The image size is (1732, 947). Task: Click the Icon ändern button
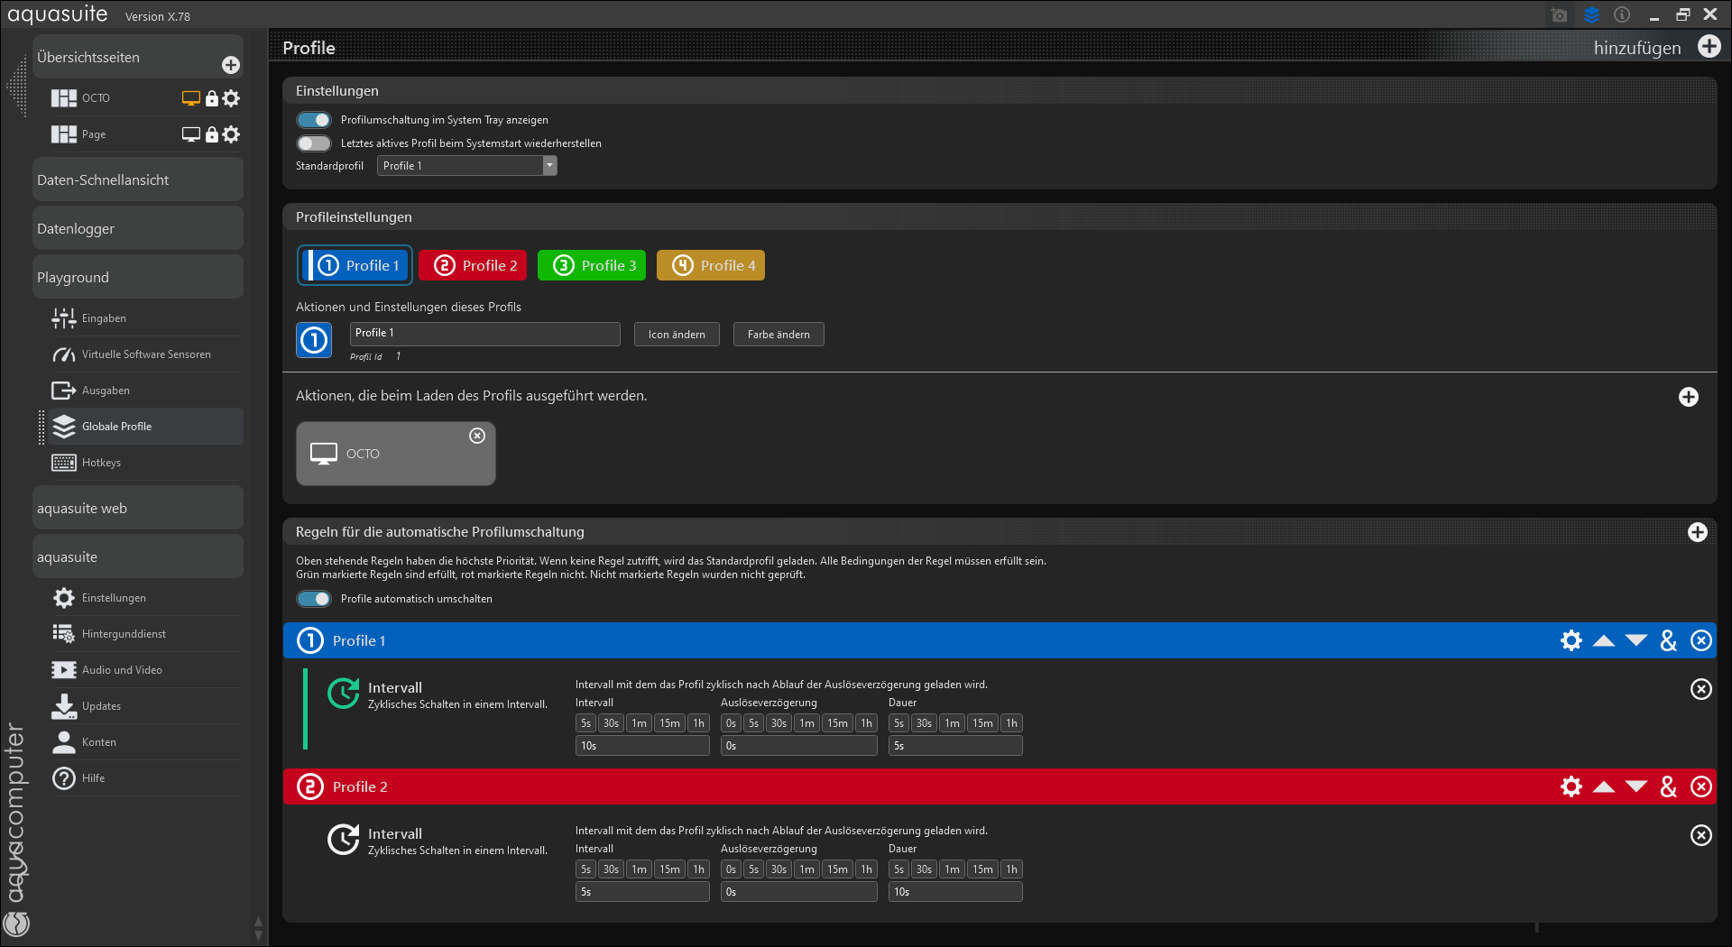[x=677, y=335]
